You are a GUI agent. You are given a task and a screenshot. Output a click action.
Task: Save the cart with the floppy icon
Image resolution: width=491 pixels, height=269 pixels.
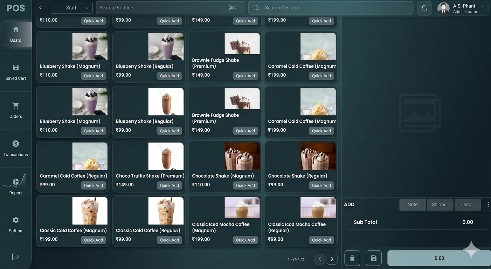pos(374,258)
